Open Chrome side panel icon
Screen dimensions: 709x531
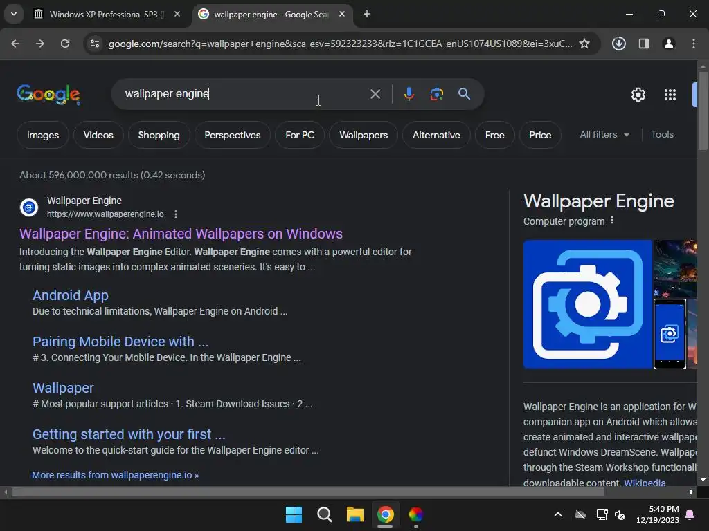643,44
